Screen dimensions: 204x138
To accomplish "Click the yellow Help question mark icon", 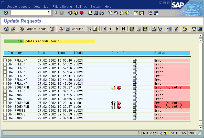I will (150, 13).
